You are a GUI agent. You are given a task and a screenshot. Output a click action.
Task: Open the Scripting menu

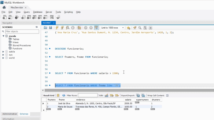pyautogui.click(x=68, y=12)
